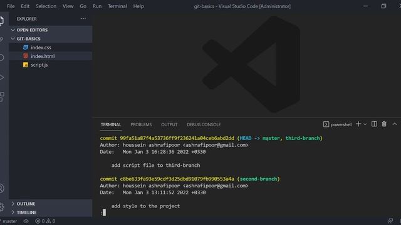The image size is (401, 225).
Task: Click the date line 'Mon Jan 3 13:11:52'
Action: (x=153, y=192)
